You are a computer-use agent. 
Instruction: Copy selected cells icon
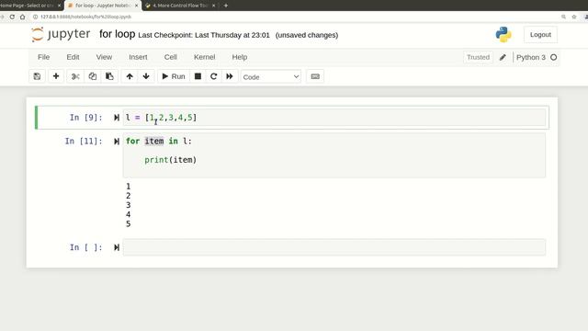click(x=93, y=76)
